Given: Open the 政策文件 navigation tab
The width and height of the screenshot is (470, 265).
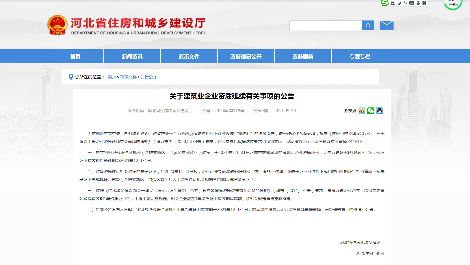Looking at the screenshot, I should 189,57.
